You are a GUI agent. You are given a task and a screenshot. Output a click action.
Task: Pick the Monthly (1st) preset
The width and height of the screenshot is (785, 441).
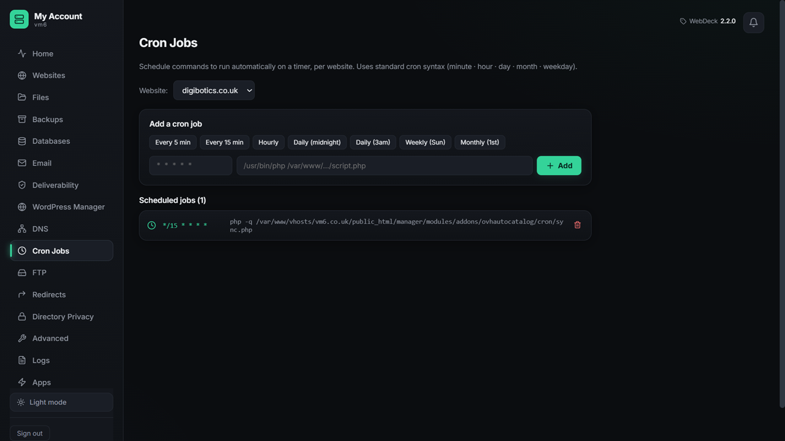click(x=480, y=142)
